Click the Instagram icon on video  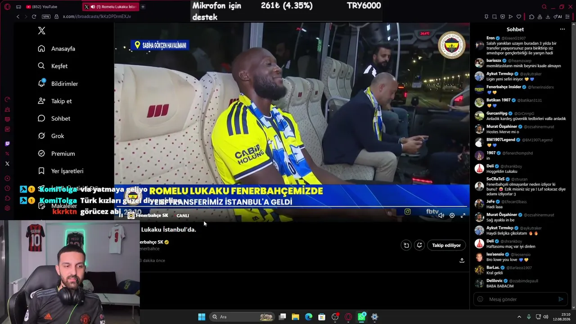407,211
